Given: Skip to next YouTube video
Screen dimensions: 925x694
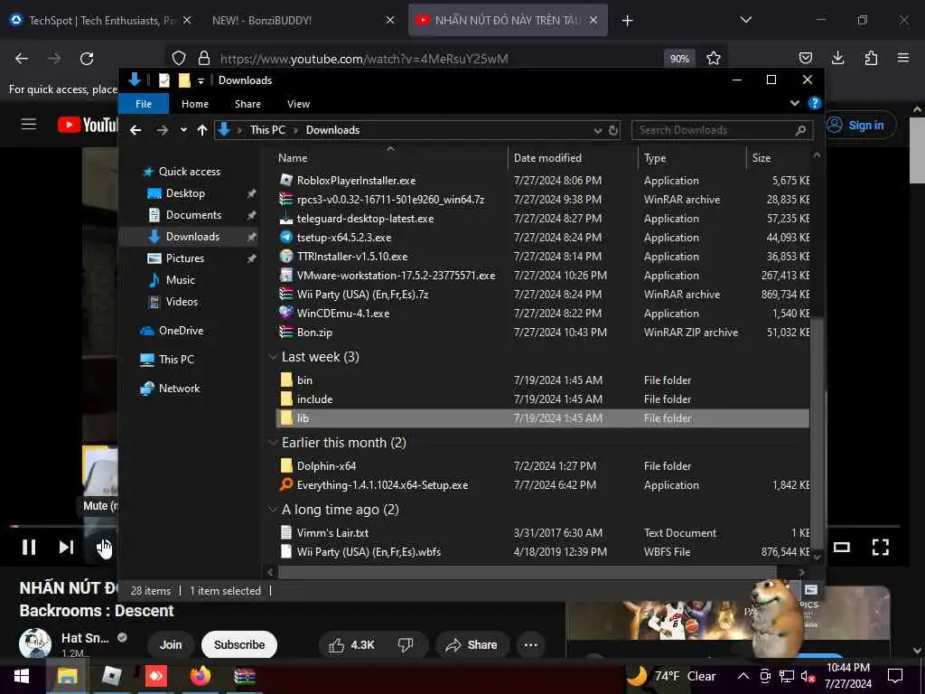Looking at the screenshot, I should click(x=66, y=547).
